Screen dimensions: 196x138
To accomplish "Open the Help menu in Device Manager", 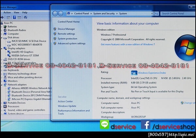I will click(25, 12).
